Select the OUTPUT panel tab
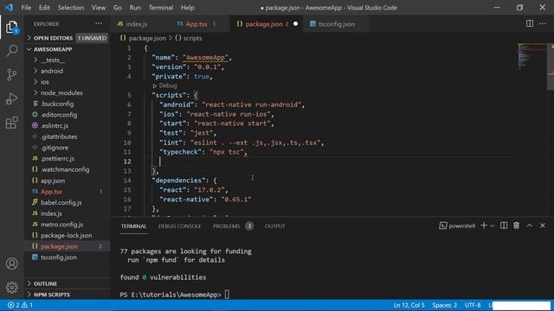The height and width of the screenshot is (311, 554). coord(275,226)
